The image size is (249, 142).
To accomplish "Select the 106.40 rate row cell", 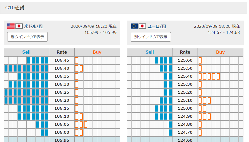I will click(x=62, y=68).
